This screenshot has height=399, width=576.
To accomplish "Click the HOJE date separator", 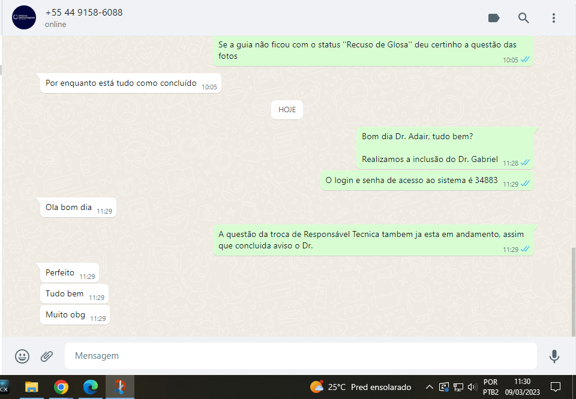I will click(x=287, y=109).
